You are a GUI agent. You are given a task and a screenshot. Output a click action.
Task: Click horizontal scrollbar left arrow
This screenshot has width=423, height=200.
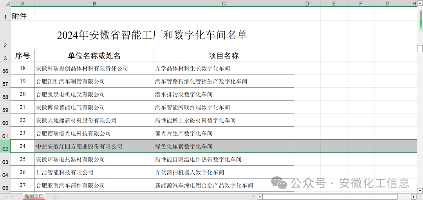click(260, 197)
